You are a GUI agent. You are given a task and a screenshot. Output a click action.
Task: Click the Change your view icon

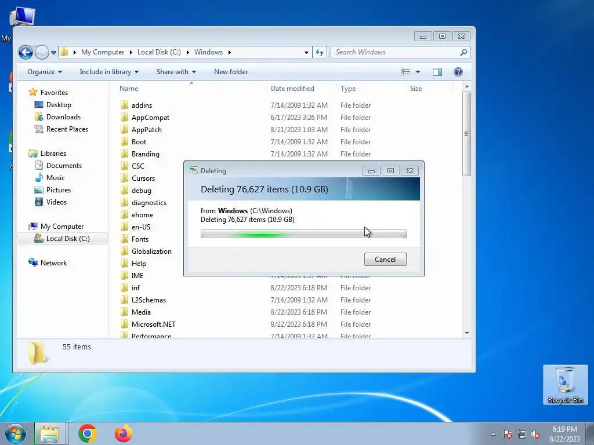pyautogui.click(x=405, y=72)
